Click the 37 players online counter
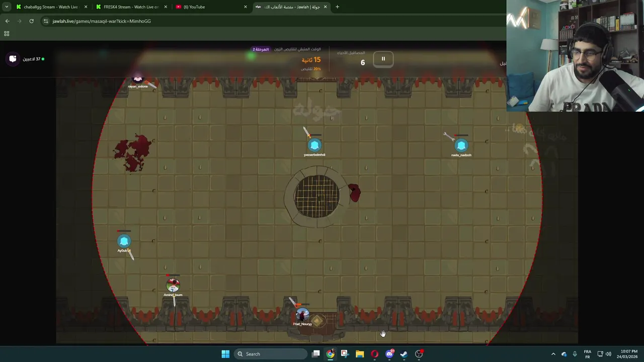This screenshot has height=362, width=644. click(33, 59)
